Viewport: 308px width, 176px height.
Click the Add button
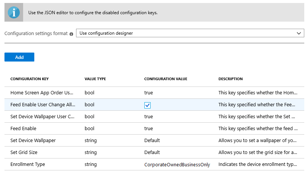coord(19,57)
